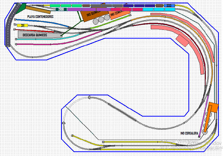The height and width of the screenshot is (156, 223).
Task: Click the tan container crane piece
Action: click(x=38, y=10)
